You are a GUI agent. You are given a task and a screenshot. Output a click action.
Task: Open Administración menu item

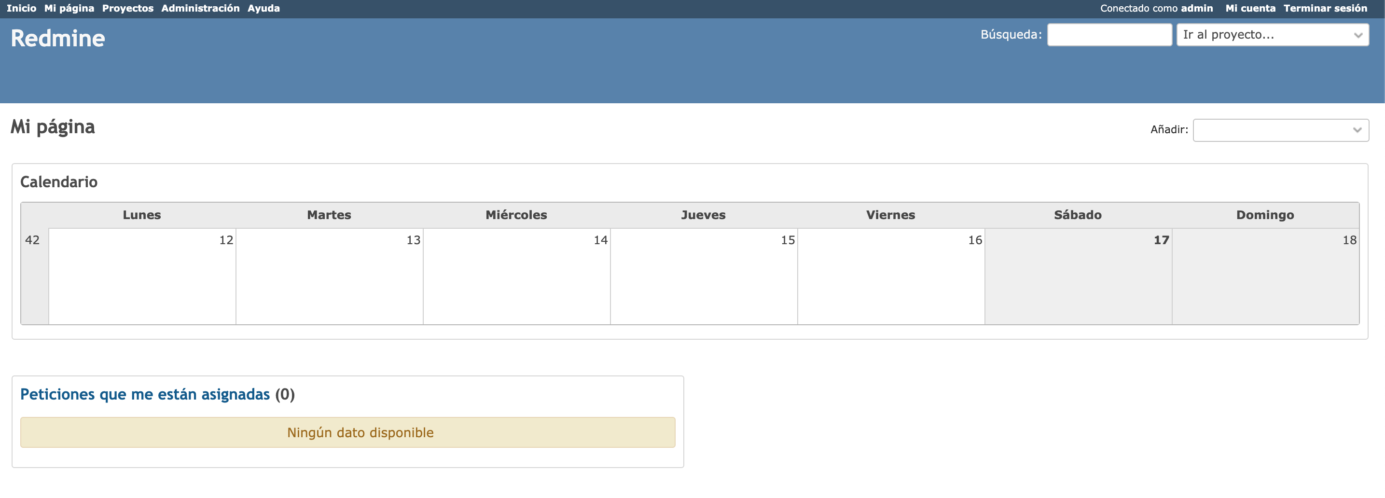coord(201,8)
